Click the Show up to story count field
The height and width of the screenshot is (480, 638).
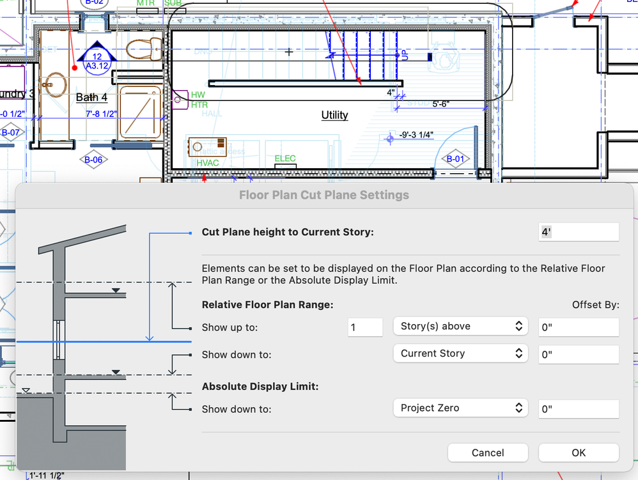[x=365, y=327]
